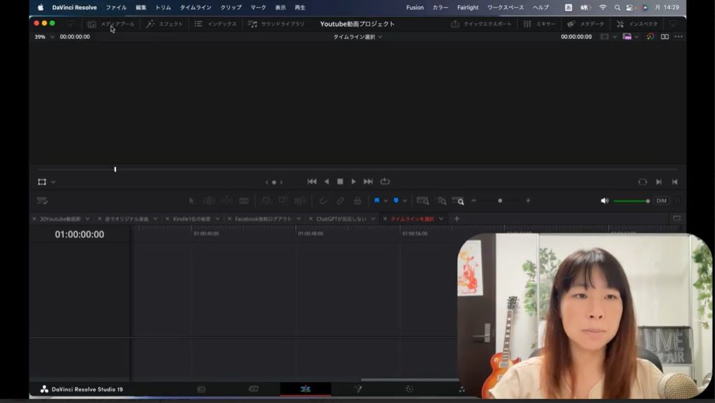
Task: Open the 39% viewer zoom dropdown
Action: coord(45,37)
